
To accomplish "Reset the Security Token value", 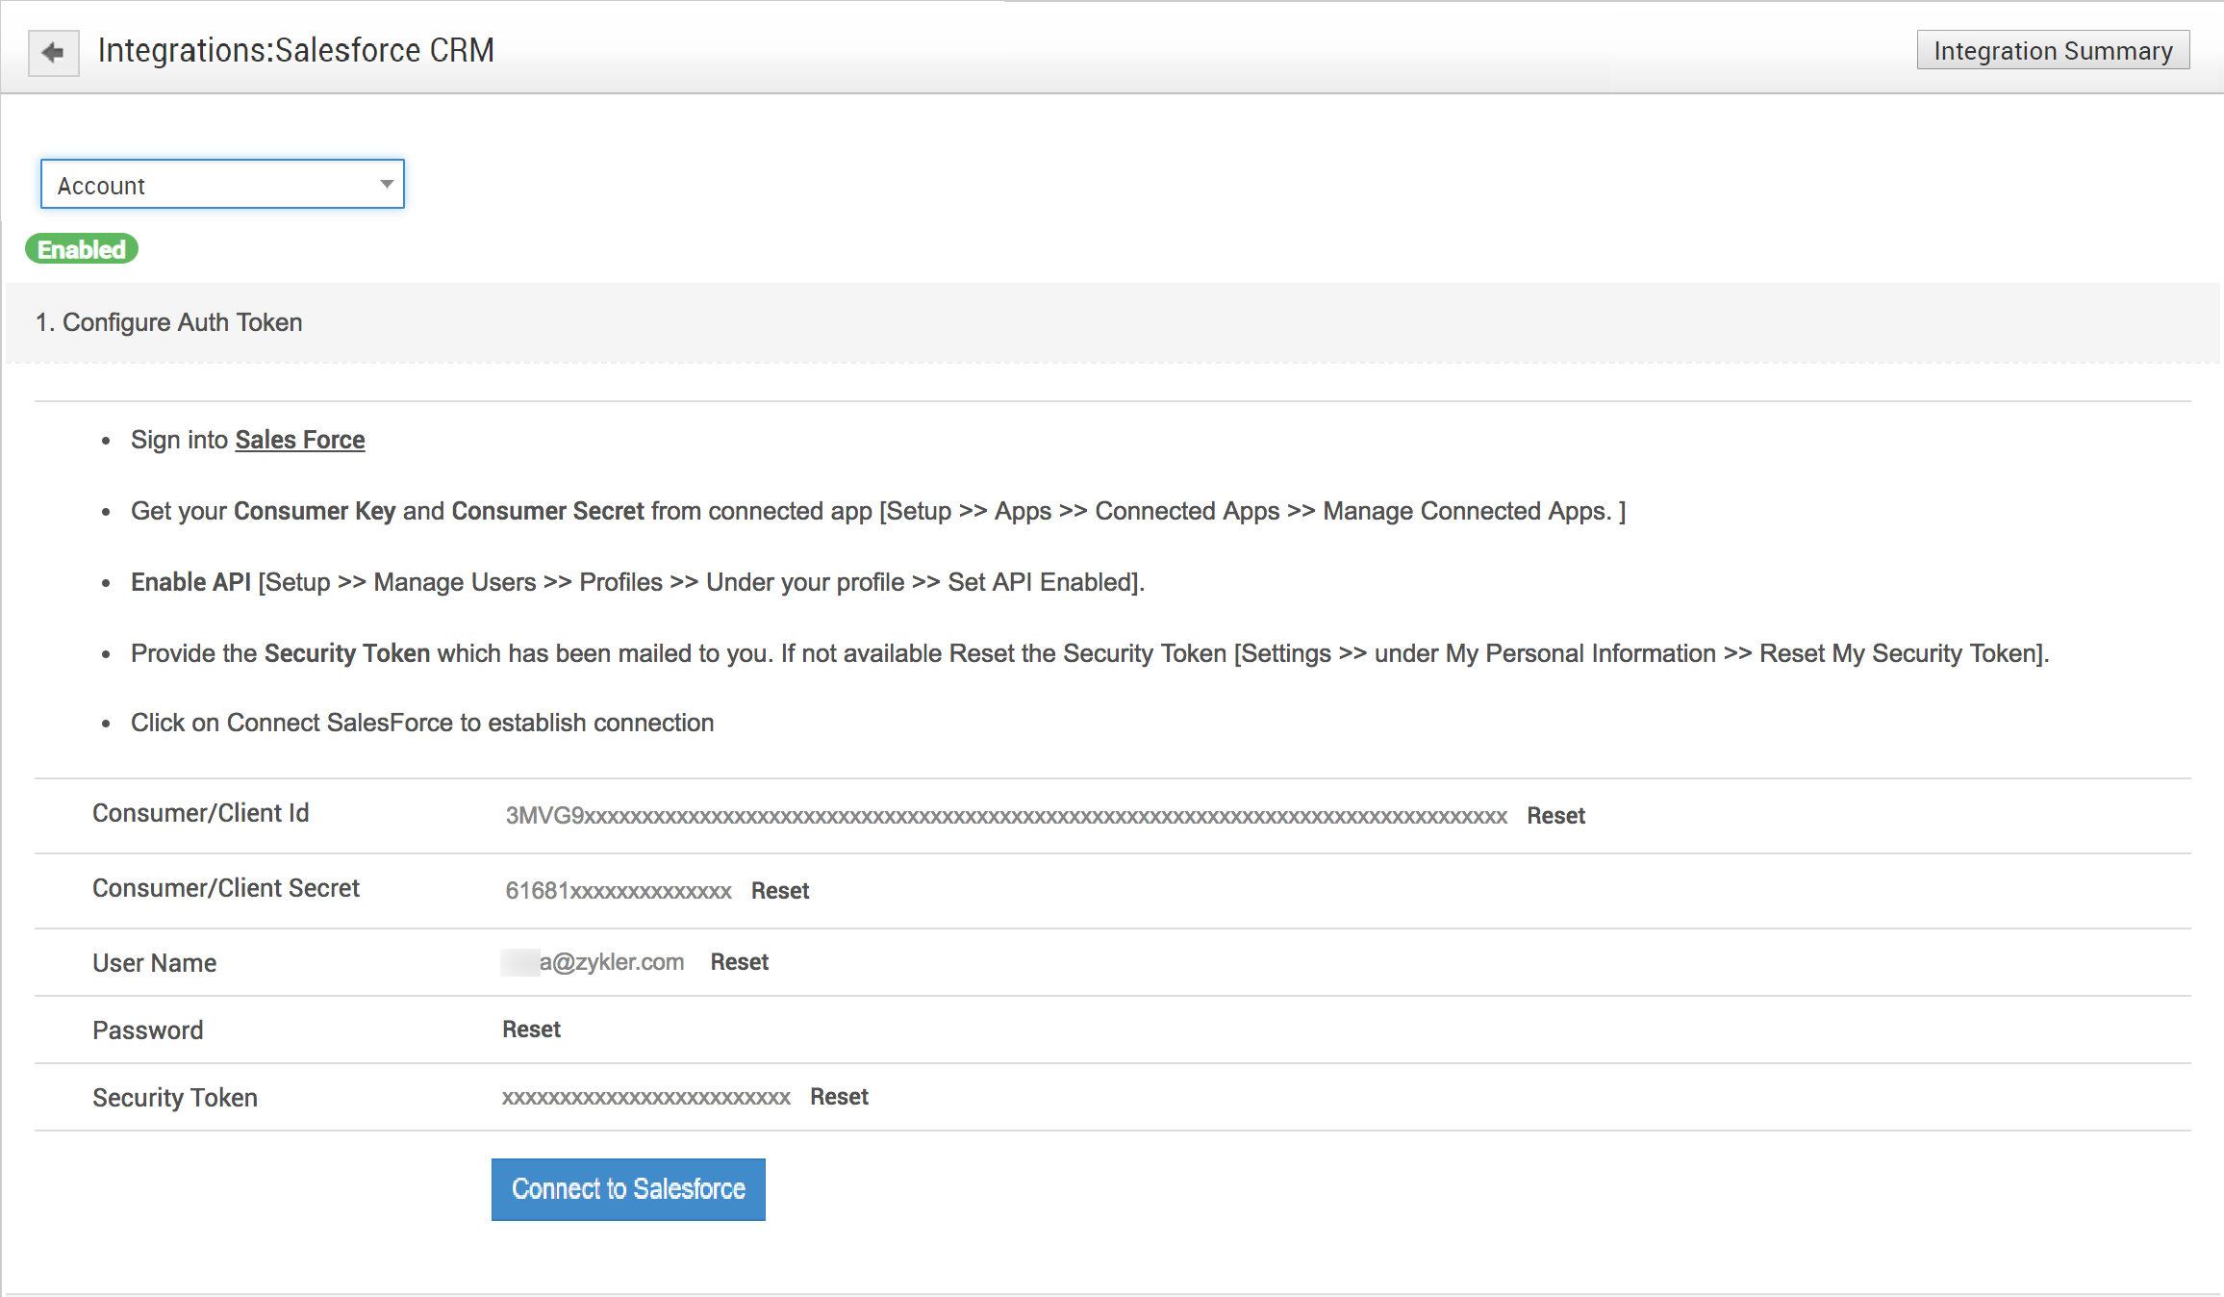I will point(839,1097).
